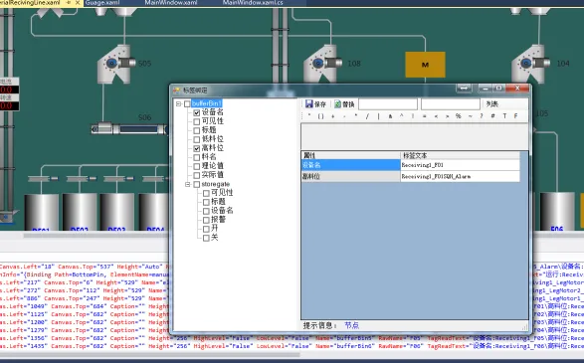The height and width of the screenshot is (363, 584).
Task: Insert the plus + operator
Action: tap(332, 116)
